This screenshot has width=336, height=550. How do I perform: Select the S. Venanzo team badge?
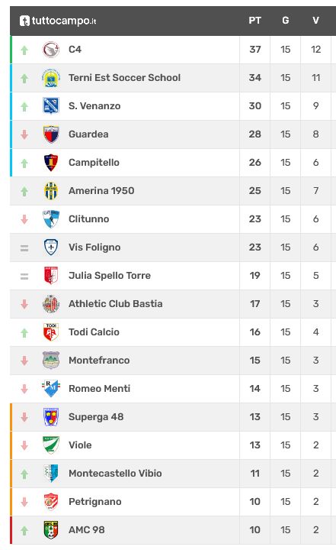pyautogui.click(x=51, y=106)
